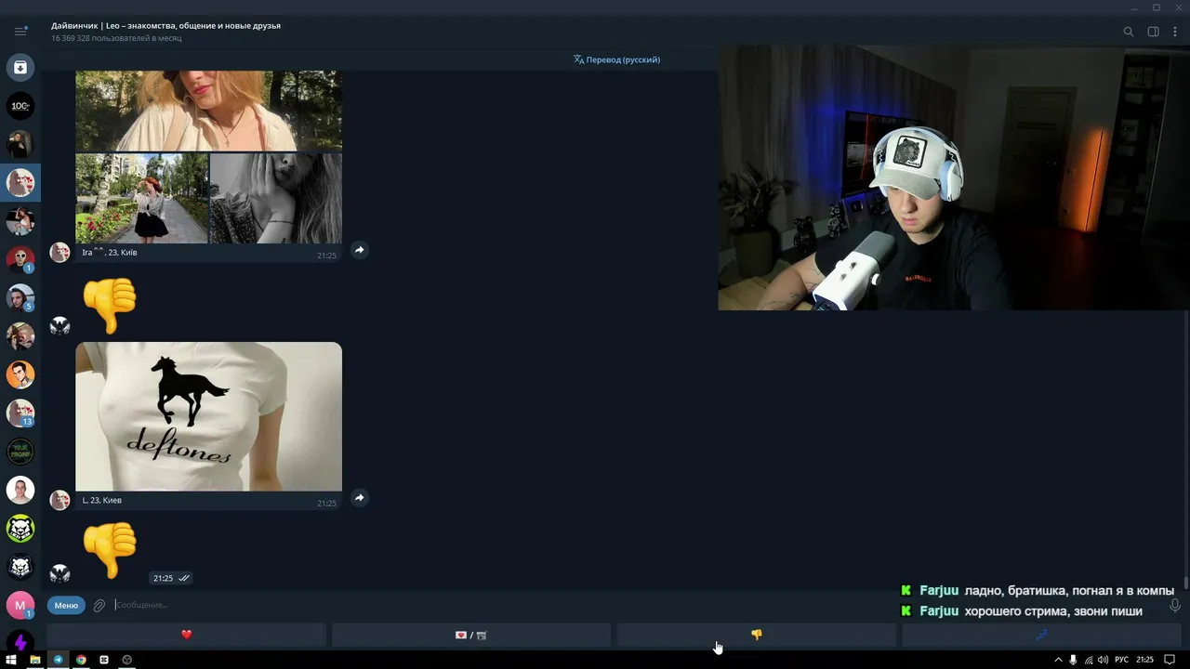This screenshot has height=669, width=1190.
Task: Attach a file with the paperclip
Action: click(99, 605)
